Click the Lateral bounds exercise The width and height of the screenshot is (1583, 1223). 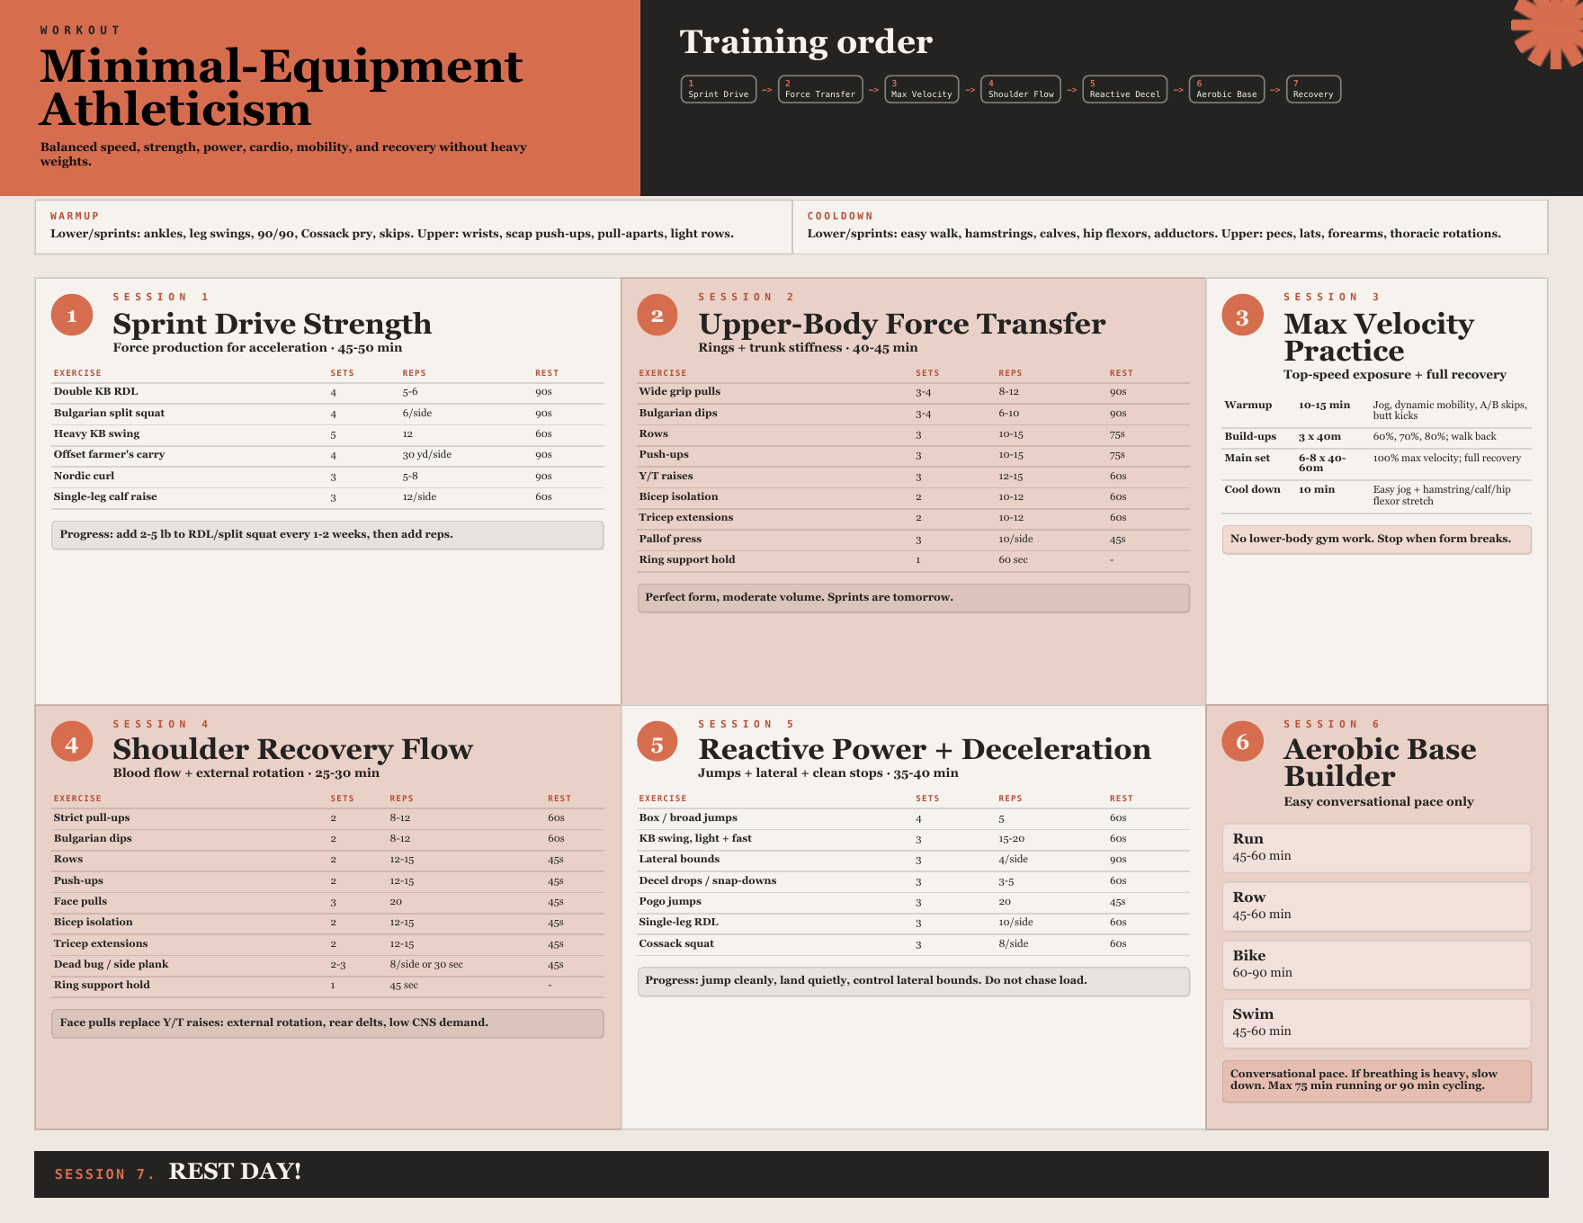coord(679,859)
